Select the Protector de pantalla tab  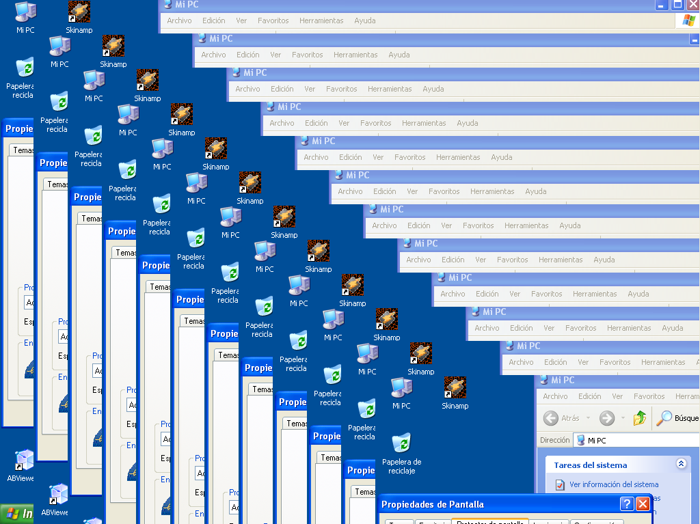[489, 521]
